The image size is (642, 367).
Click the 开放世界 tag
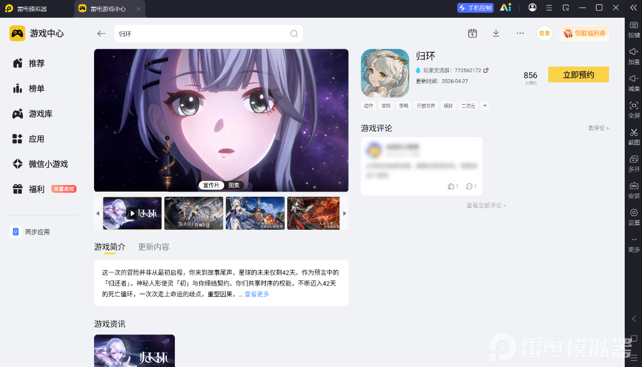(426, 106)
